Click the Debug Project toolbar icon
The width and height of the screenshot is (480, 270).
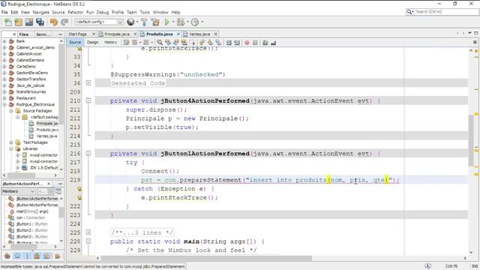point(181,22)
